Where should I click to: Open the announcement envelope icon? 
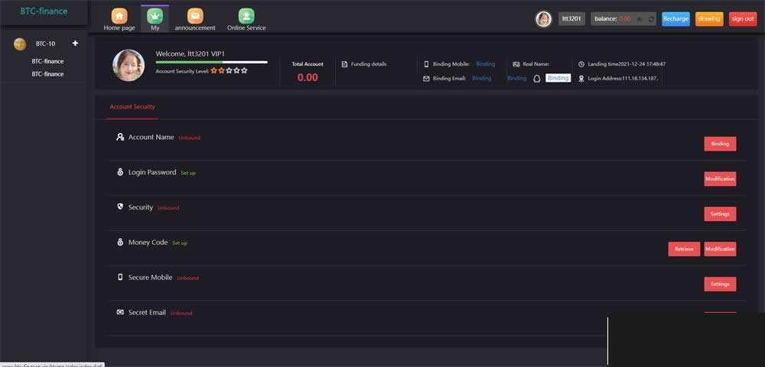pos(195,16)
